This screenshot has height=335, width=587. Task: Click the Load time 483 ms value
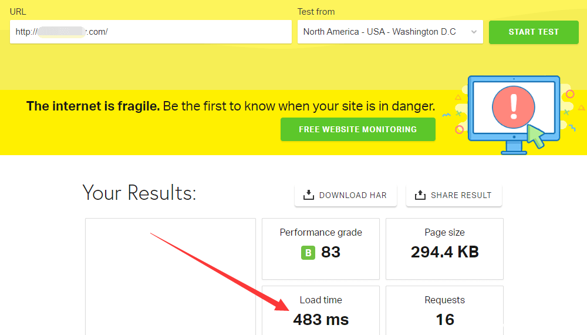point(321,320)
